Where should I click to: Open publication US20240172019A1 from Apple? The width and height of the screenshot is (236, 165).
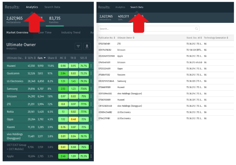click(x=165, y=56)
